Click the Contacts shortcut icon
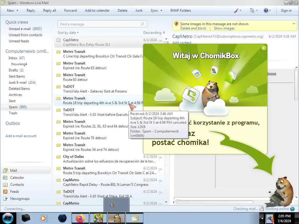This screenshot has width=299, height=224. click(x=5, y=185)
